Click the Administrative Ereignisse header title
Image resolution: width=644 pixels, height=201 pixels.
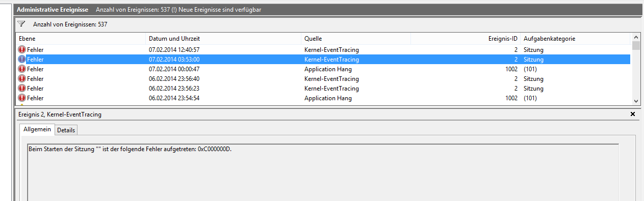click(x=53, y=10)
